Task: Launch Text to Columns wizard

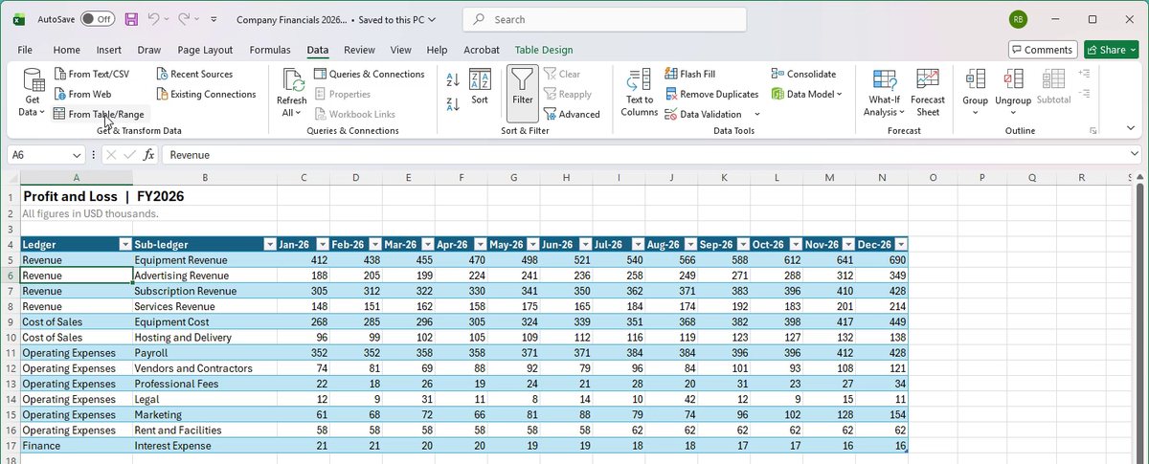Action: pyautogui.click(x=639, y=94)
